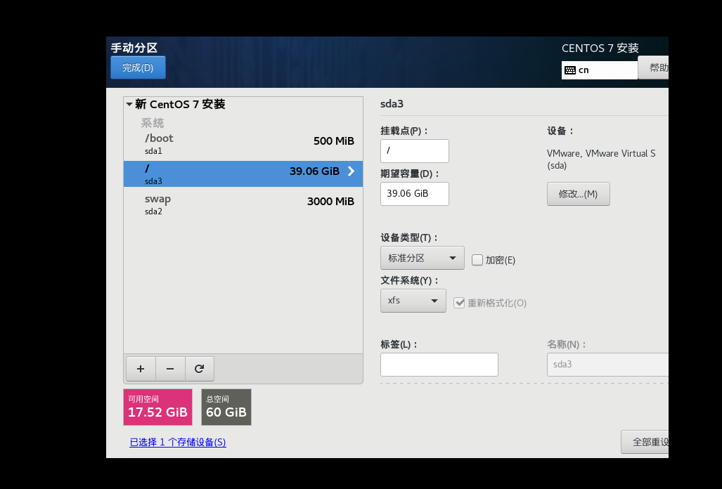The width and height of the screenshot is (722, 489).
Task: Select the /boot sda1 partition row
Action: 243,143
